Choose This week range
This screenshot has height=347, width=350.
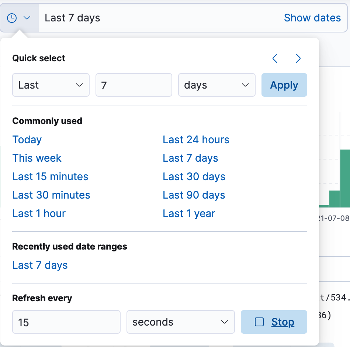37,158
